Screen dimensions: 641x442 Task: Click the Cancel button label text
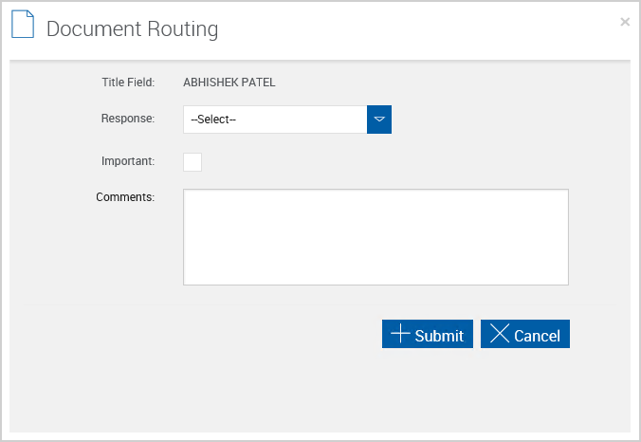point(537,336)
